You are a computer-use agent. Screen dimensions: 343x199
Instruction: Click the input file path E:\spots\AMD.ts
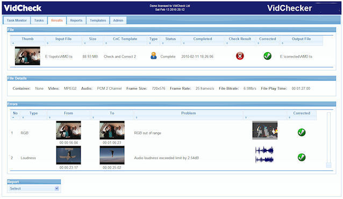[x=59, y=56]
